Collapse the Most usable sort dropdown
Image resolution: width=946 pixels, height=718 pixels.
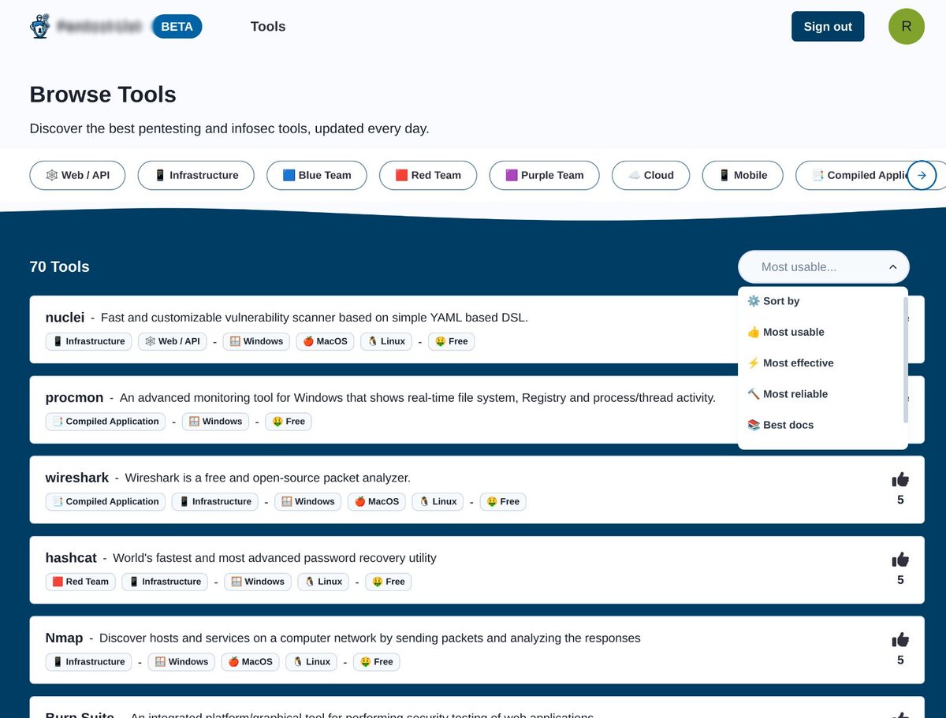(x=823, y=267)
